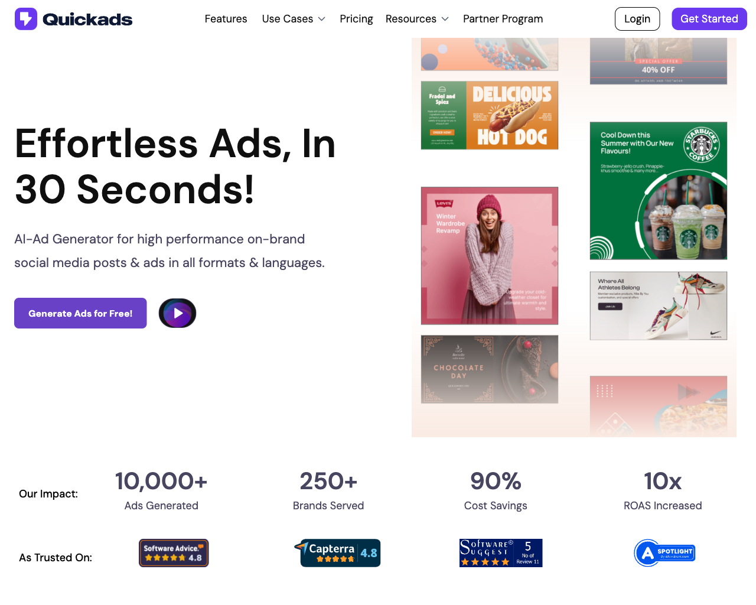Expand the Resources dropdown arrow

pyautogui.click(x=445, y=19)
